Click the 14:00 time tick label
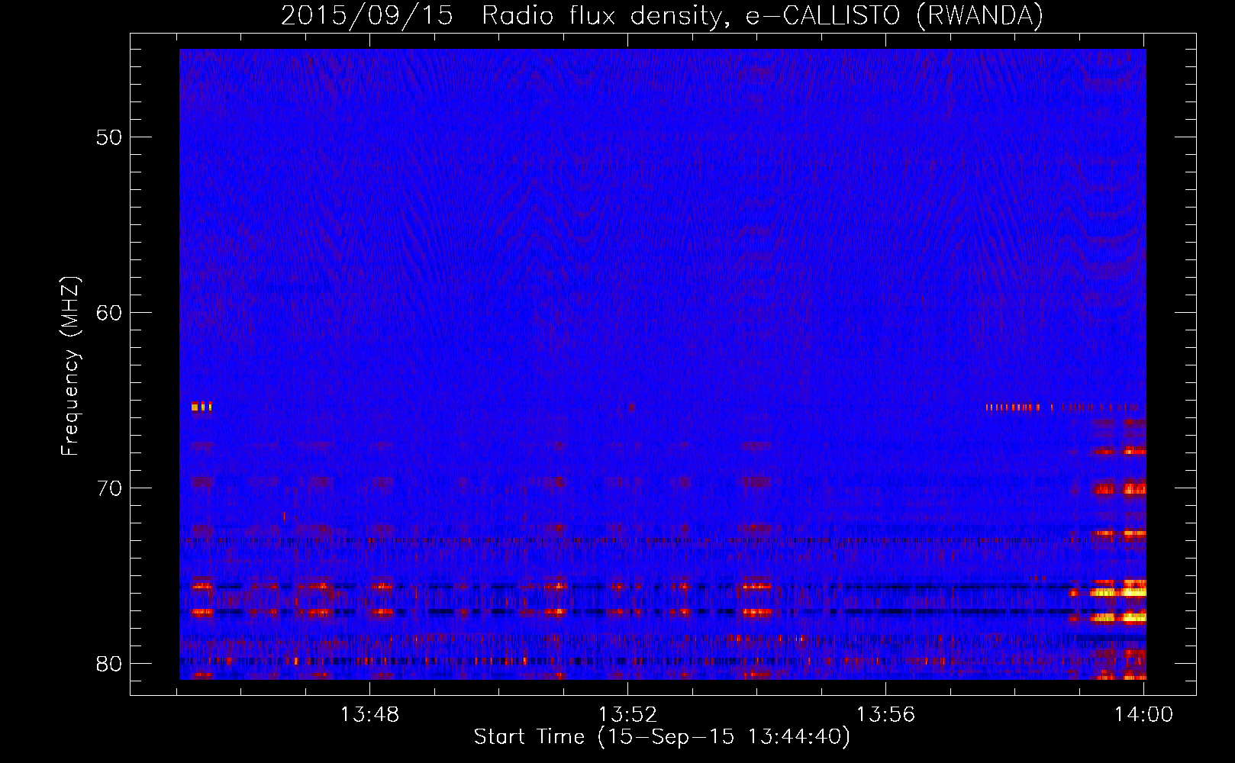Image resolution: width=1235 pixels, height=763 pixels. (1143, 714)
